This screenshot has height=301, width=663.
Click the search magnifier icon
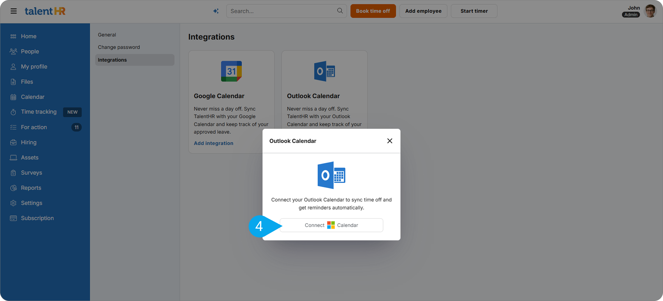click(340, 11)
